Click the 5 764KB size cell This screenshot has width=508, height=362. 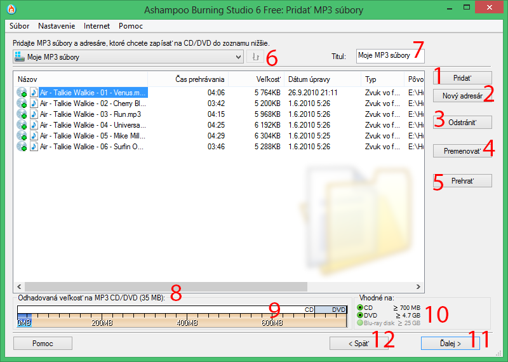267,93
